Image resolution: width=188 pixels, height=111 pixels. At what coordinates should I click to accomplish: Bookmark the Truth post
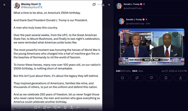166,78
